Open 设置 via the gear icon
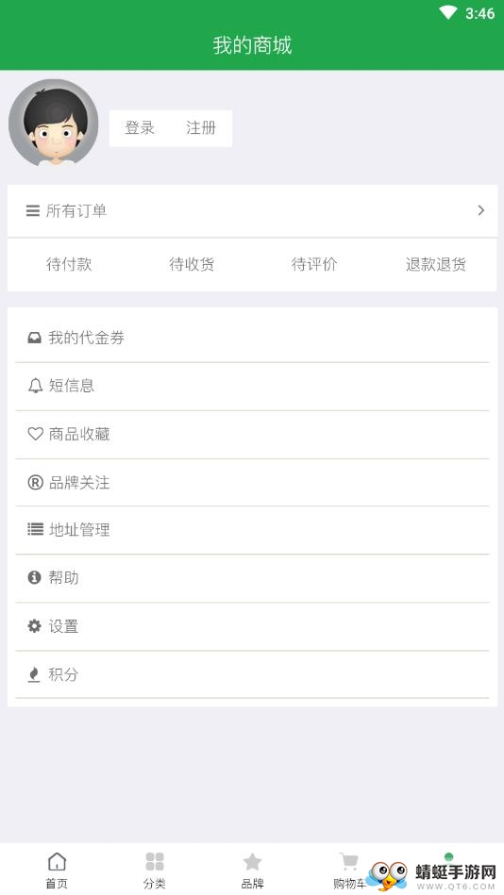The height and width of the screenshot is (895, 504). [x=34, y=626]
